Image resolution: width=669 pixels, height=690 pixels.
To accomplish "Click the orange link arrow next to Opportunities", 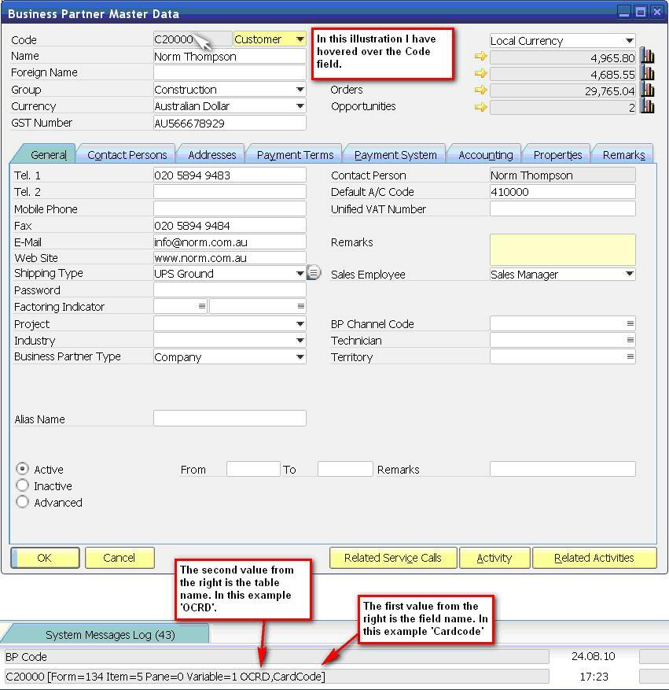I will click(480, 107).
